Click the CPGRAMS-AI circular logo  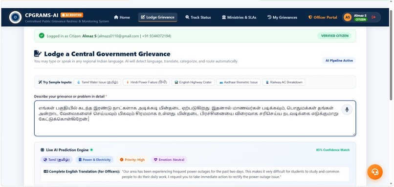click(15, 17)
